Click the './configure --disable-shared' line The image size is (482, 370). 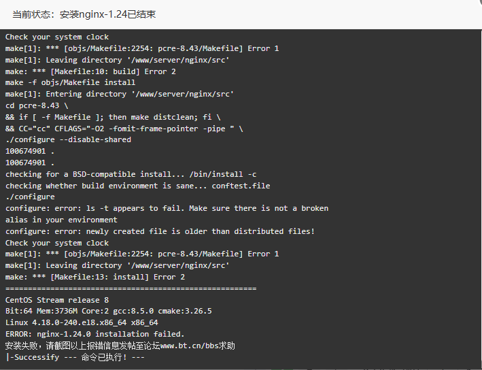68,139
